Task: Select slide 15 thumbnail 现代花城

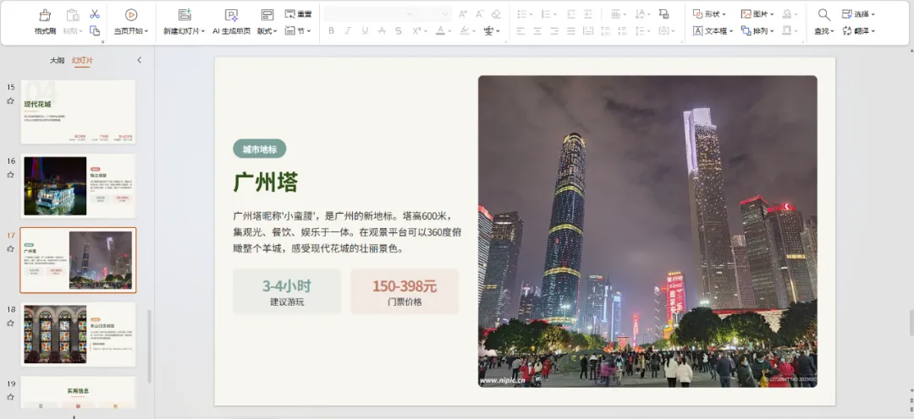Action: (x=78, y=112)
